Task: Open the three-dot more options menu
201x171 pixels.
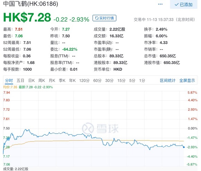Action: point(160,4)
